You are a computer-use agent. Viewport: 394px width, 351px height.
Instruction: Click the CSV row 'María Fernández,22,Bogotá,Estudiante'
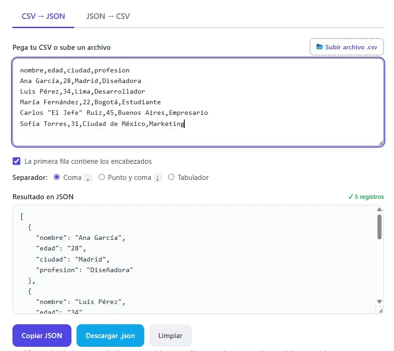[90, 102]
